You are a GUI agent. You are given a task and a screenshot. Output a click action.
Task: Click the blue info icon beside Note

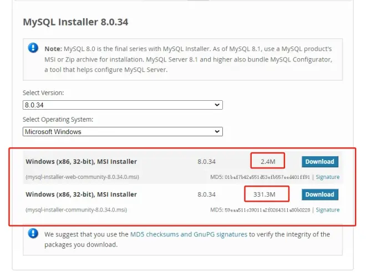[33, 48]
